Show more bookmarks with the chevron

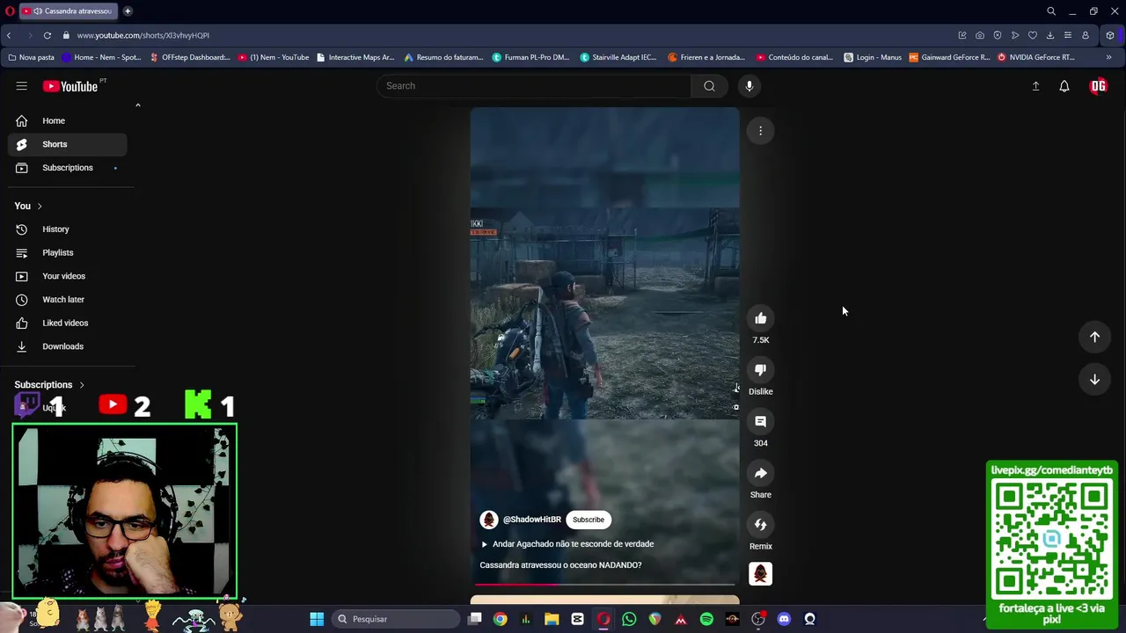click(1108, 57)
